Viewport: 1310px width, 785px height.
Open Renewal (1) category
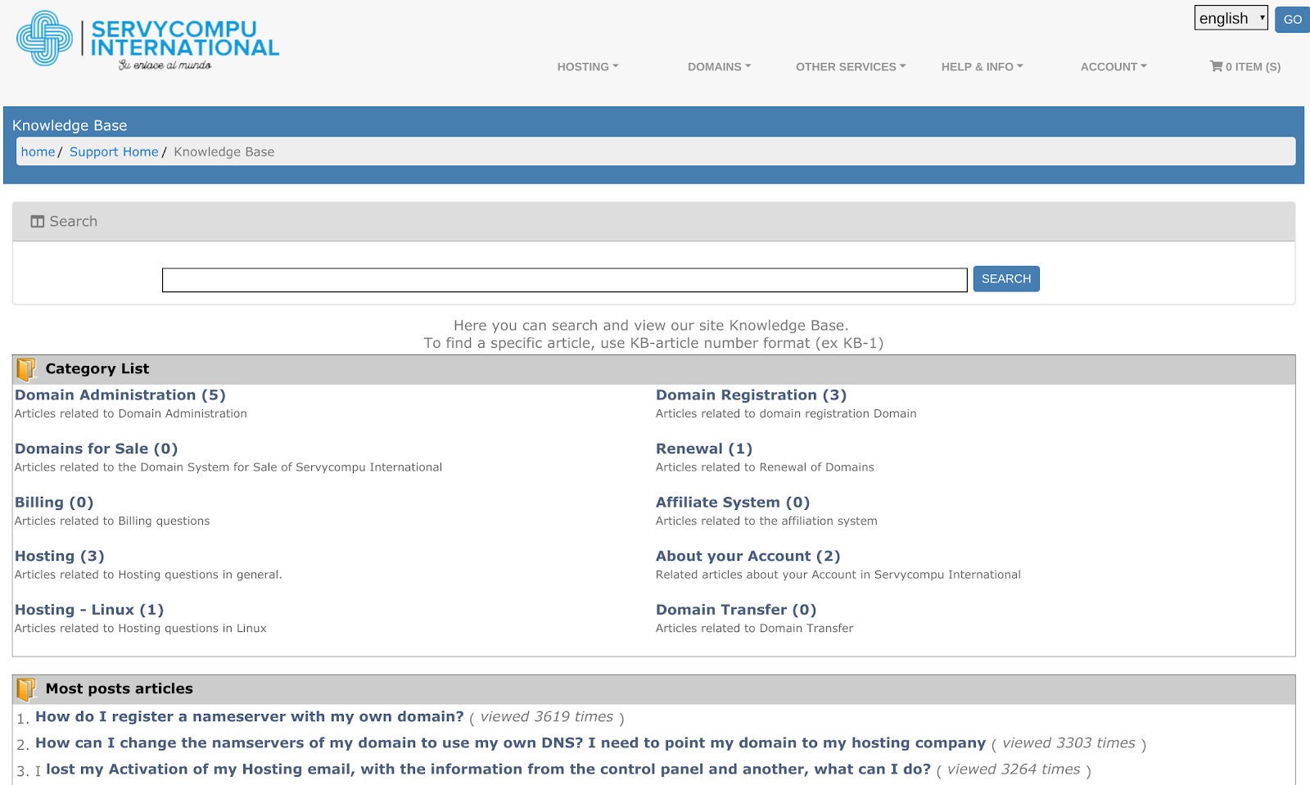704,449
